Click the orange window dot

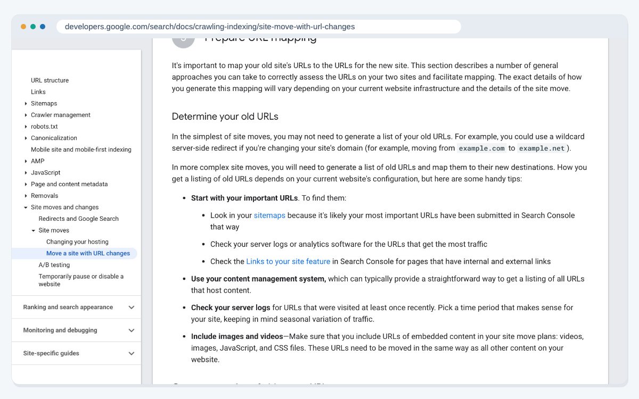(23, 27)
